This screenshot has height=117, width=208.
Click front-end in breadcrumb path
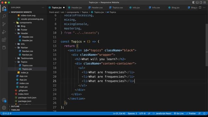point(54,12)
